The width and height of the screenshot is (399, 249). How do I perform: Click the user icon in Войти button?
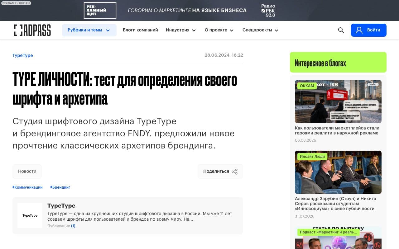359,30
